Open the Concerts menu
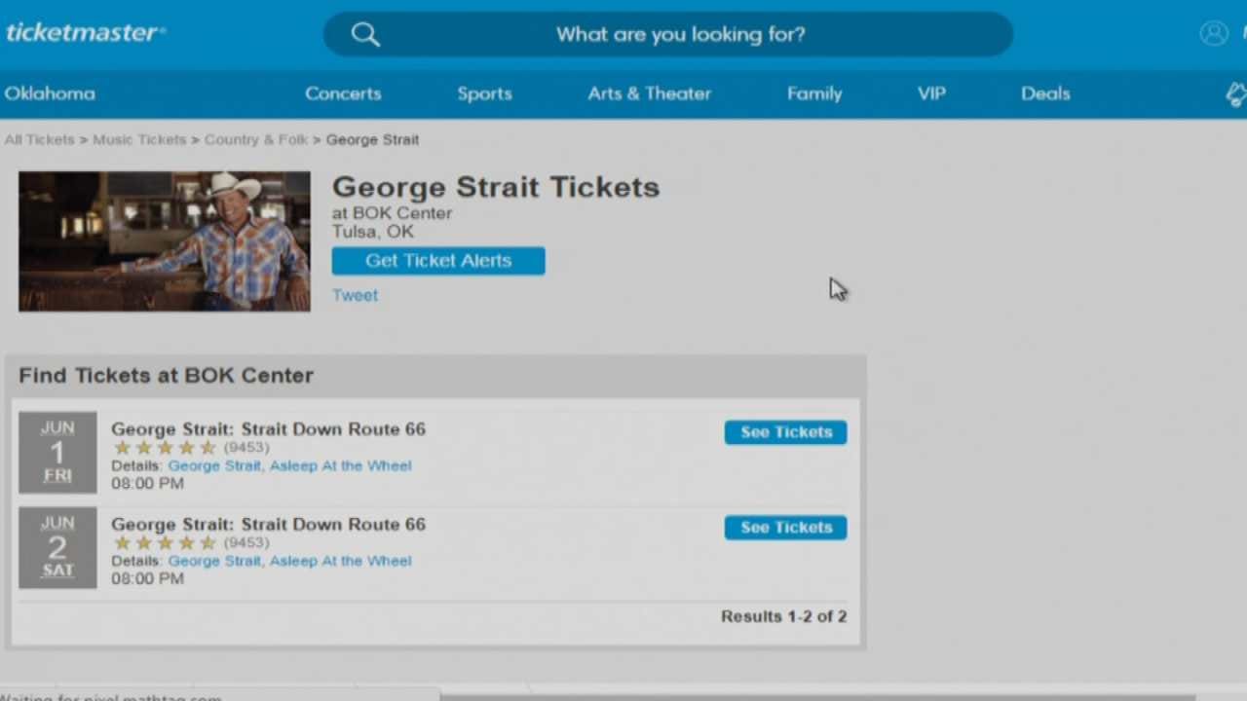This screenshot has height=701, width=1247. (343, 93)
